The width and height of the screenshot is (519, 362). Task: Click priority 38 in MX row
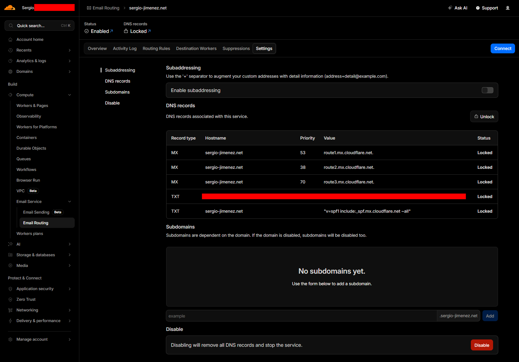click(x=303, y=167)
